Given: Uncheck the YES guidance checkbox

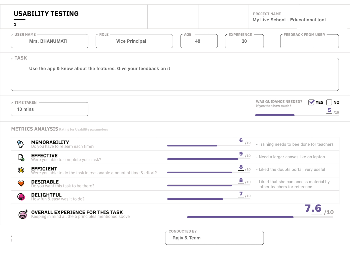Looking at the screenshot, I should point(311,102).
